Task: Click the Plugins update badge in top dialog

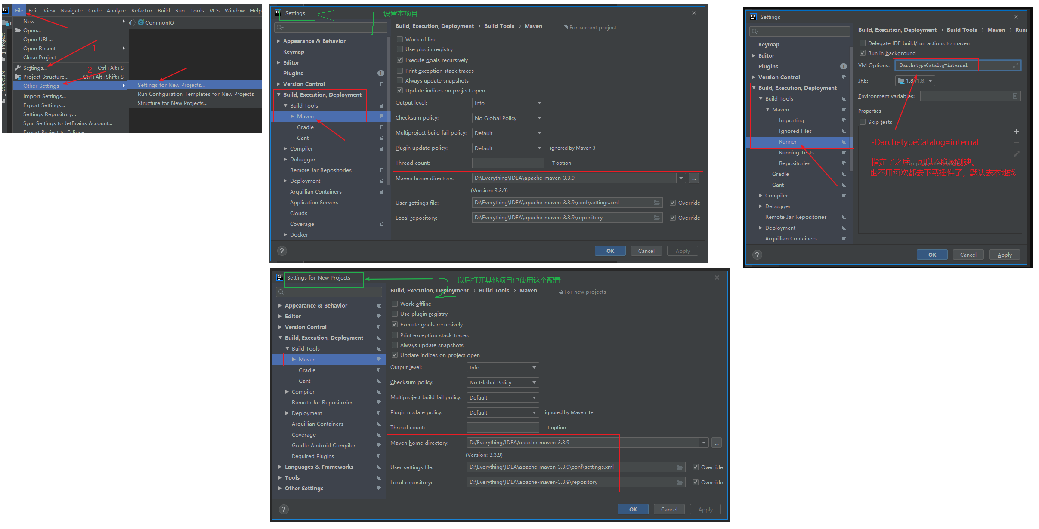Action: tap(381, 73)
